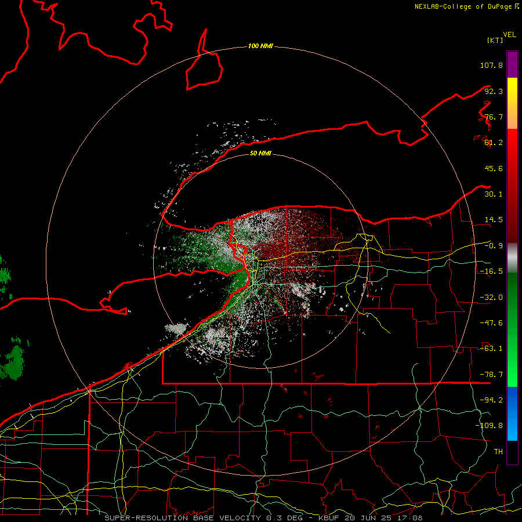Click the -78.7 velocity scale value

(x=491, y=375)
